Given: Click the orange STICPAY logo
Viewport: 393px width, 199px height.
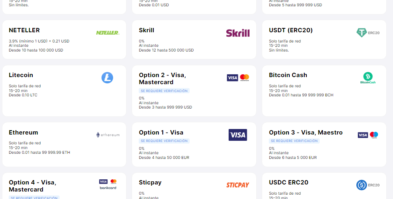Looking at the screenshot, I should point(238,185).
